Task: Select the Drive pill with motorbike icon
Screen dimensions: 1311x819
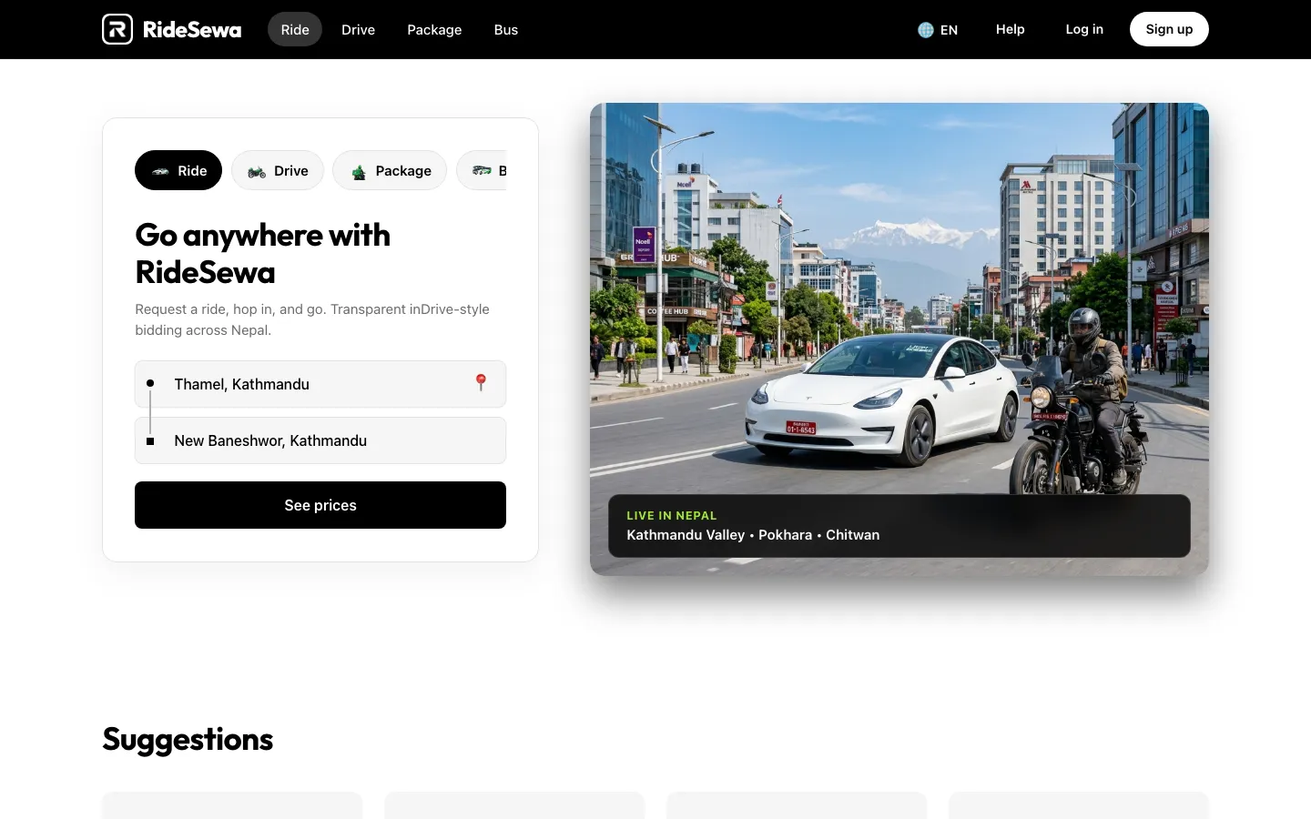Action: pos(278,170)
